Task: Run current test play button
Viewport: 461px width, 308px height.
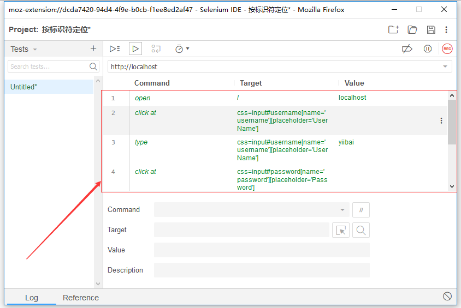Action: click(135, 49)
